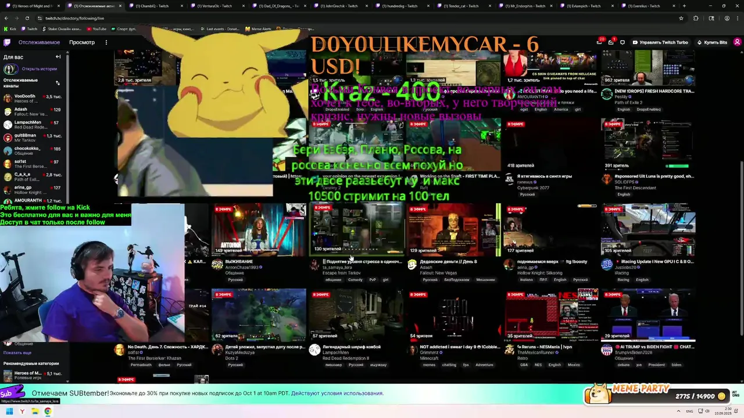
Task: Open Prime loot crown icon with 20 badge
Action: (x=599, y=42)
